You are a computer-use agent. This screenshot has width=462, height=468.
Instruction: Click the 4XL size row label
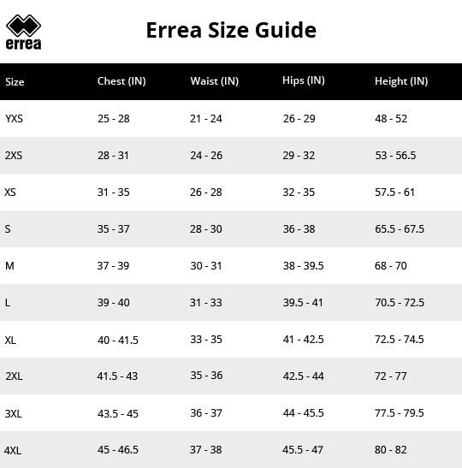pos(13,450)
